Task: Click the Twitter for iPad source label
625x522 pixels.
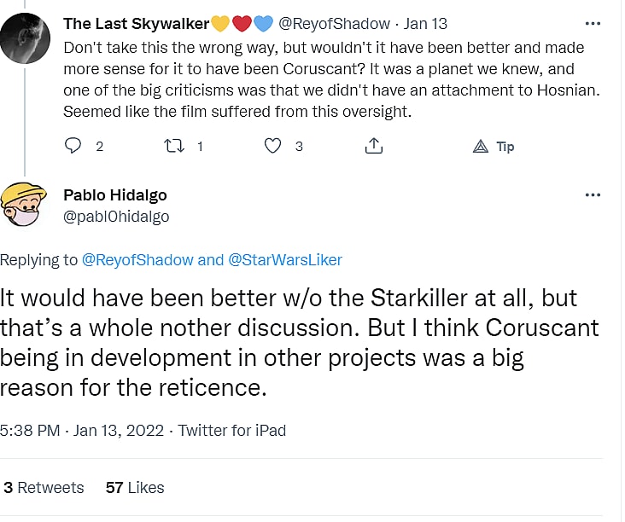Action: tap(232, 431)
